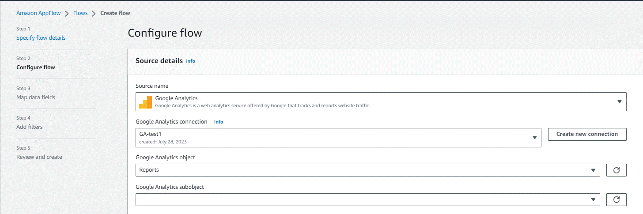Click the Google Analytics logo icon
This screenshot has width=643, height=214.
[145, 102]
